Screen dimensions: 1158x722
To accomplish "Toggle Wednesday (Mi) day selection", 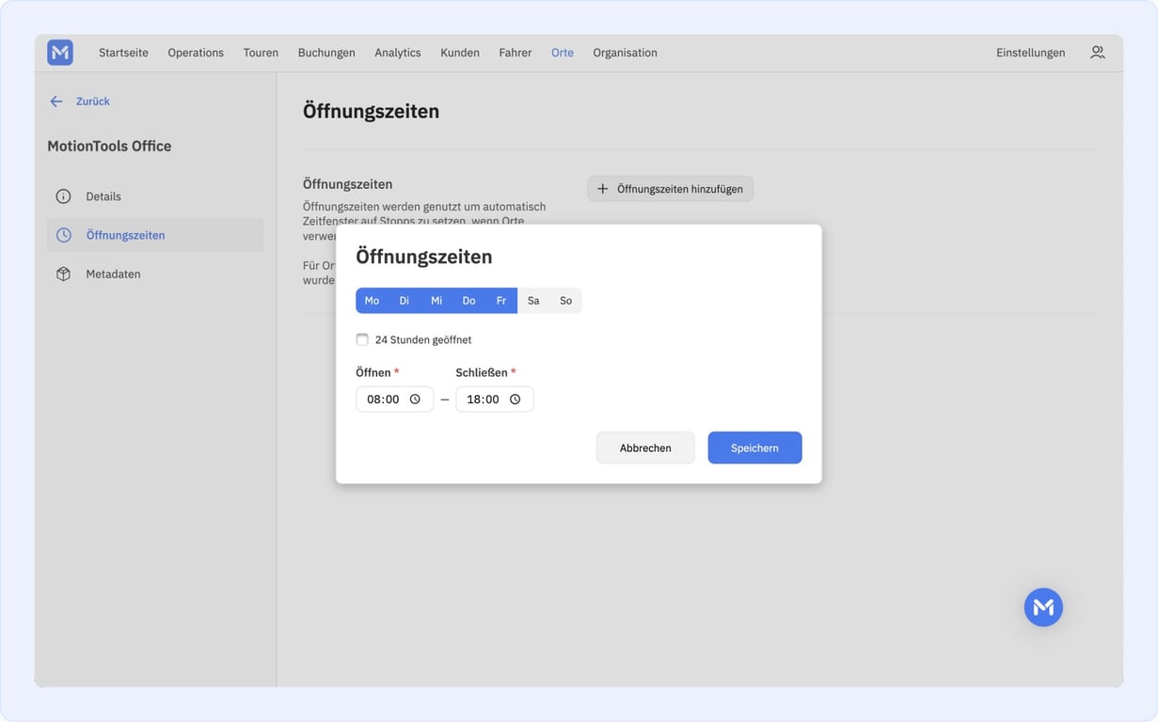I will [436, 301].
